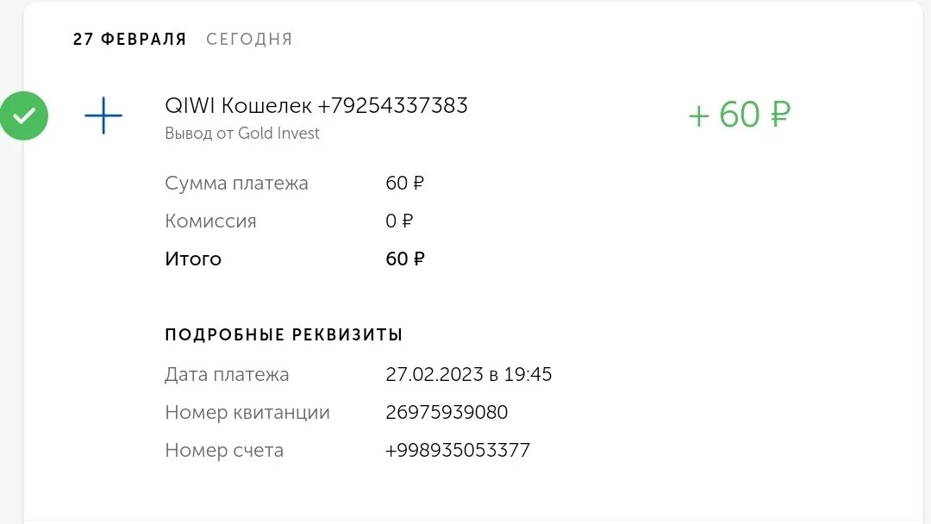
Task: Click the receipt number 26975939080
Action: 447,413
